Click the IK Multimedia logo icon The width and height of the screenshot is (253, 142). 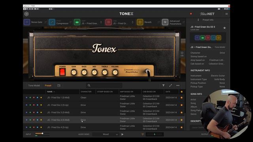tap(26, 14)
